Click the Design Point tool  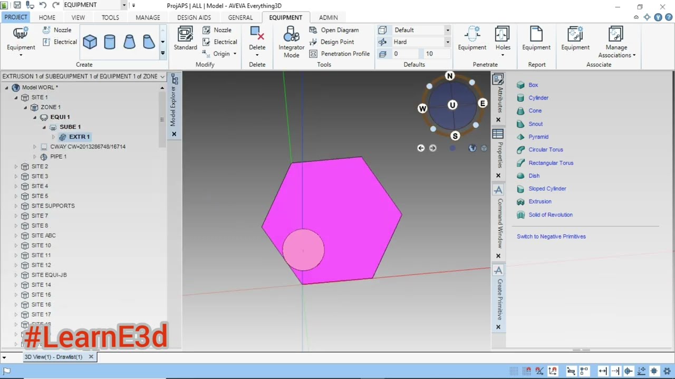(x=331, y=42)
